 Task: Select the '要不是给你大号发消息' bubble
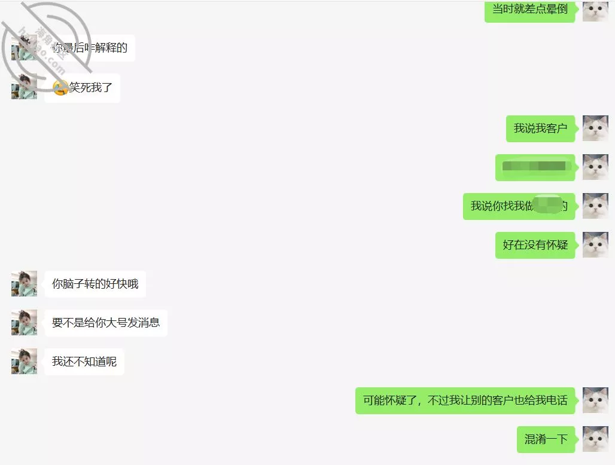pos(106,323)
